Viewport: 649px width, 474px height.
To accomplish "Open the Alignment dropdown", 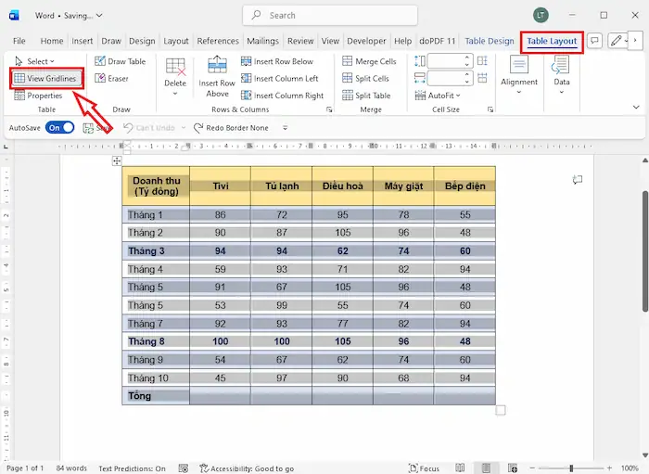I will (x=519, y=83).
